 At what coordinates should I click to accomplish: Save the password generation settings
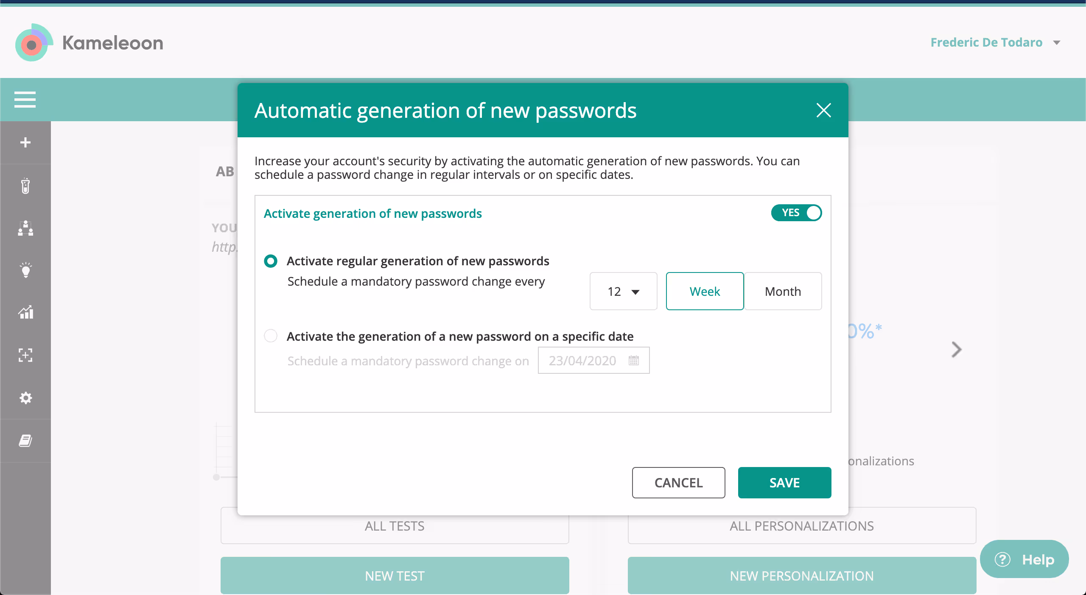pos(784,482)
